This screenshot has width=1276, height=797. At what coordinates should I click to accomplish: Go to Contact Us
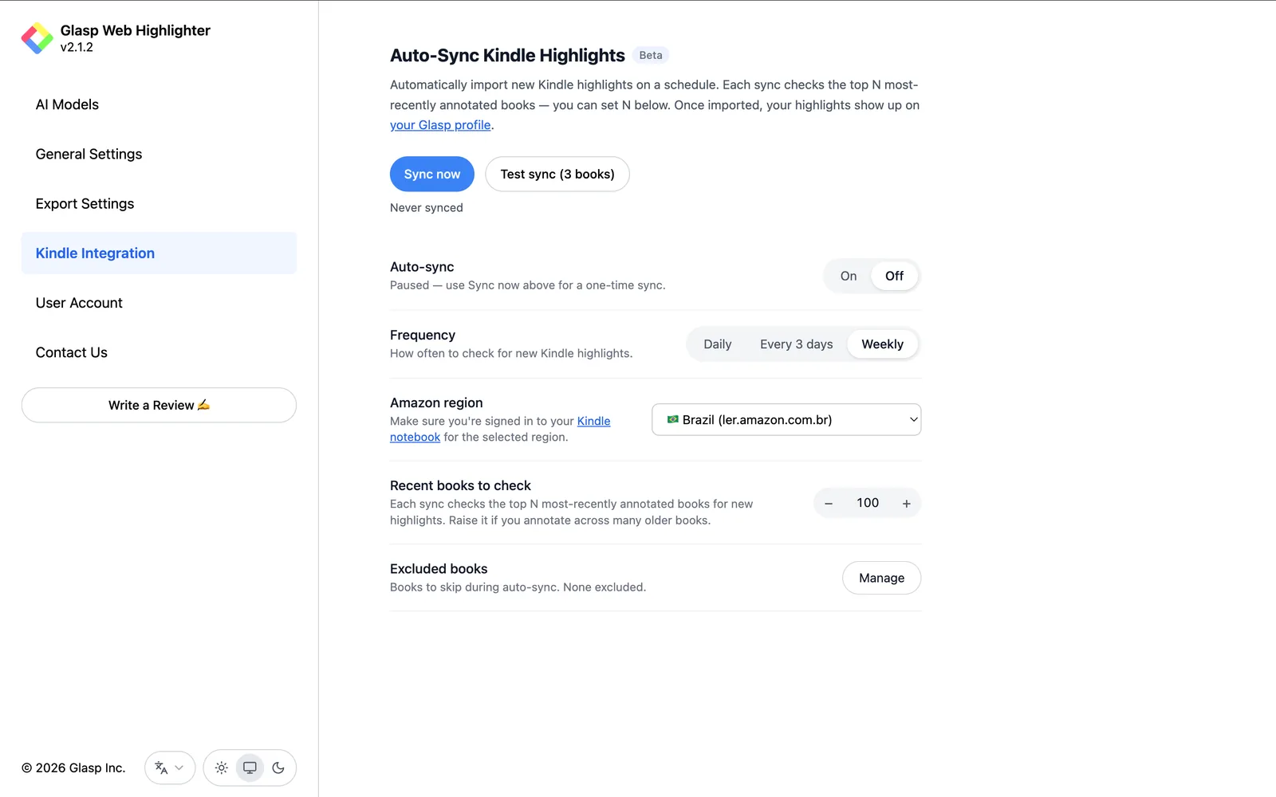[x=159, y=352]
